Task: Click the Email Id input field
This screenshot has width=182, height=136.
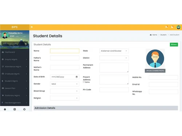Action: click(x=163, y=85)
